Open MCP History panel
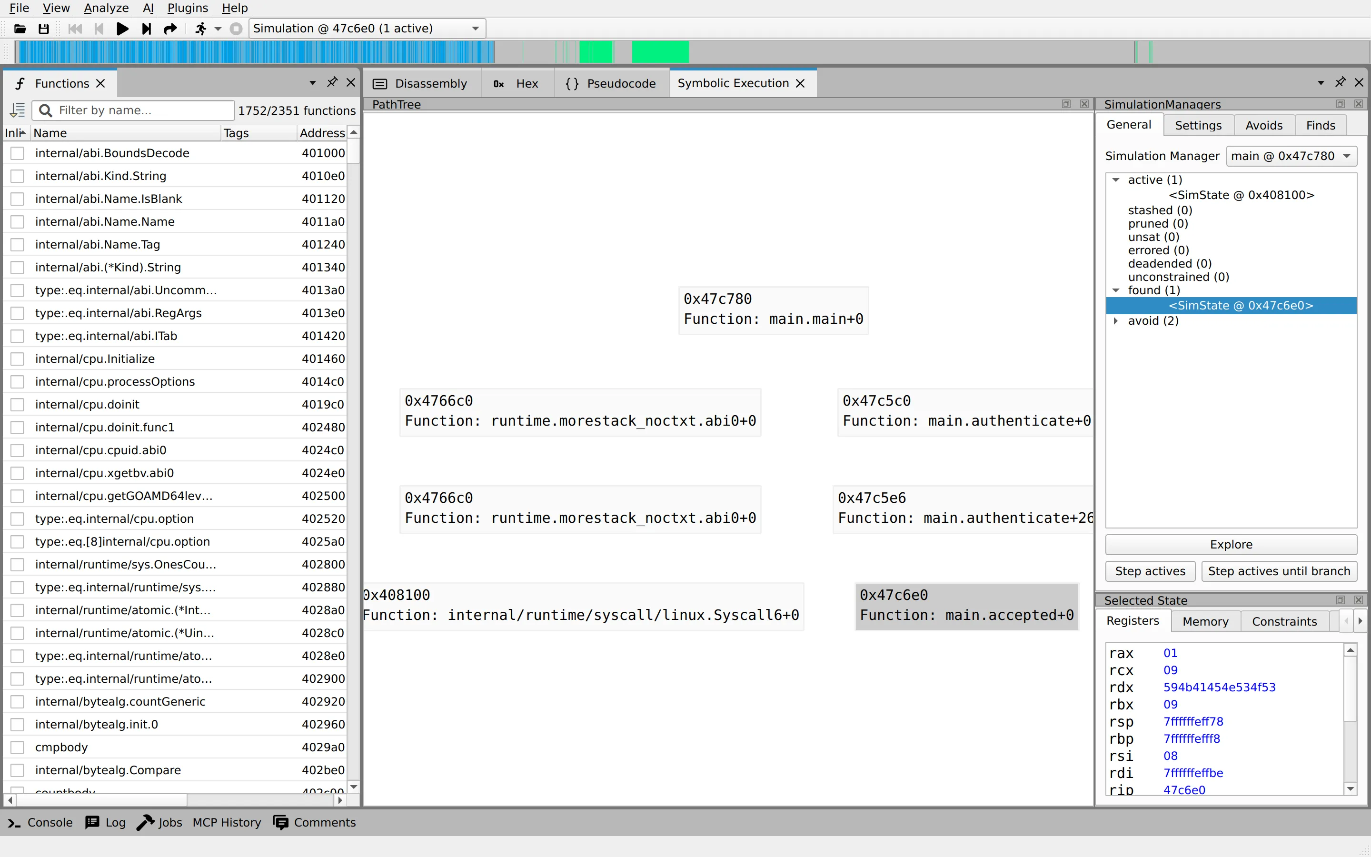 click(x=227, y=822)
